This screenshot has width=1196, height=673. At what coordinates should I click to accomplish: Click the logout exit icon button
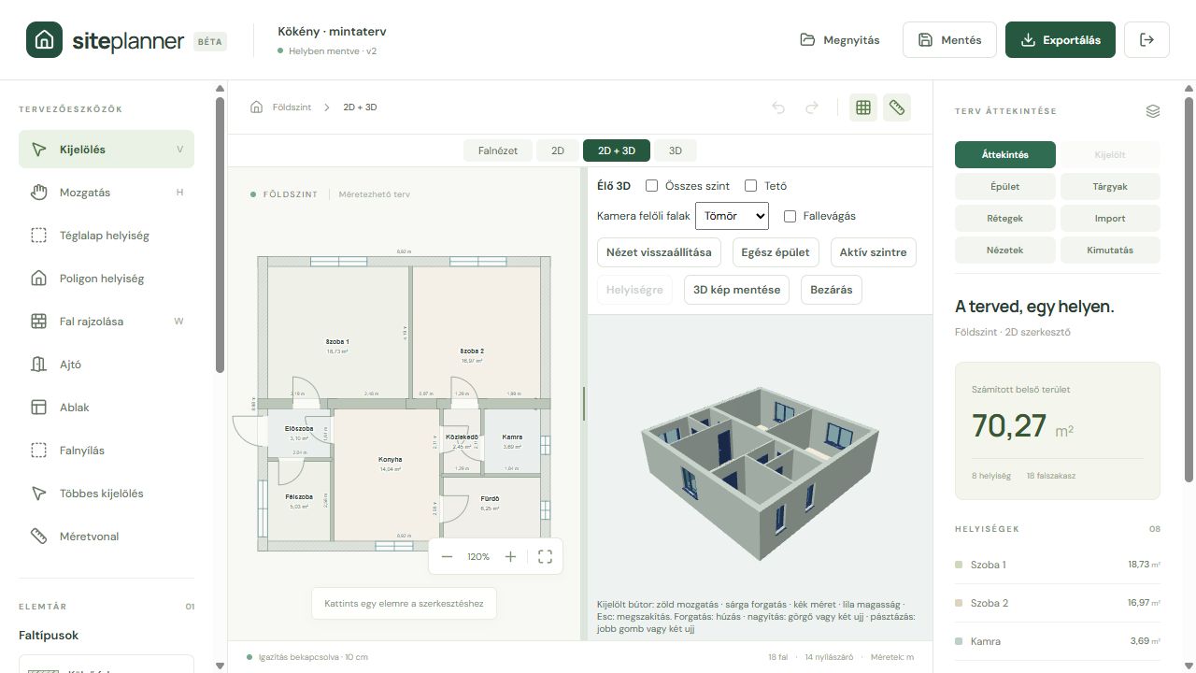pyautogui.click(x=1146, y=40)
